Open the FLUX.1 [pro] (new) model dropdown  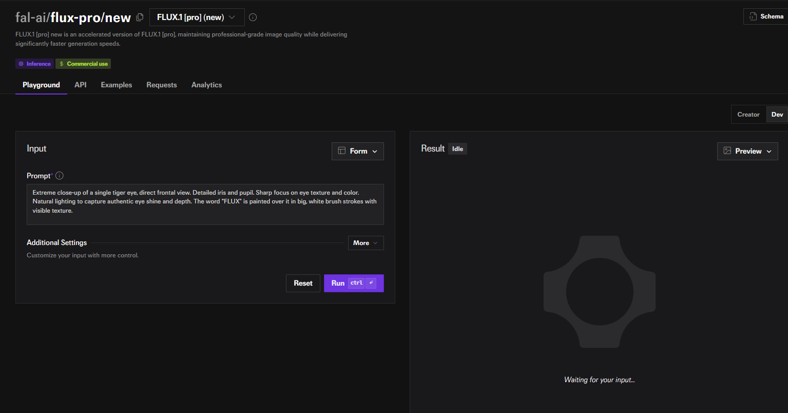[x=197, y=17]
